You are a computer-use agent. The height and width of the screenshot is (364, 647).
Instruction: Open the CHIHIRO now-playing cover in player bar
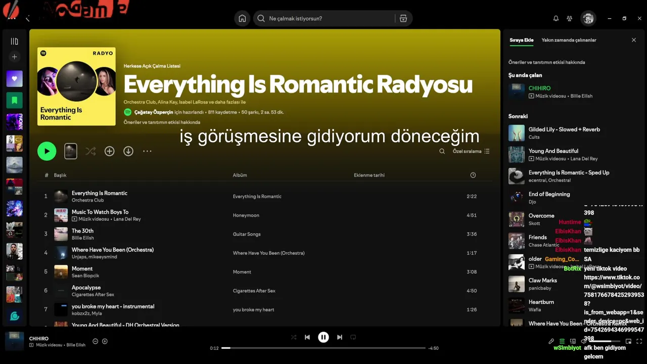click(x=15, y=341)
